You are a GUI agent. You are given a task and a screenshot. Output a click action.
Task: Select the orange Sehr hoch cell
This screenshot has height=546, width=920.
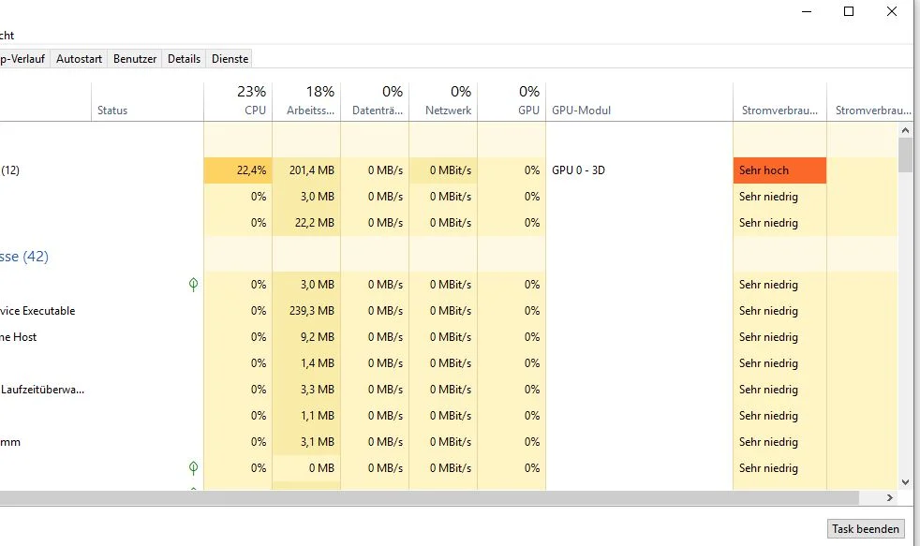coord(779,170)
